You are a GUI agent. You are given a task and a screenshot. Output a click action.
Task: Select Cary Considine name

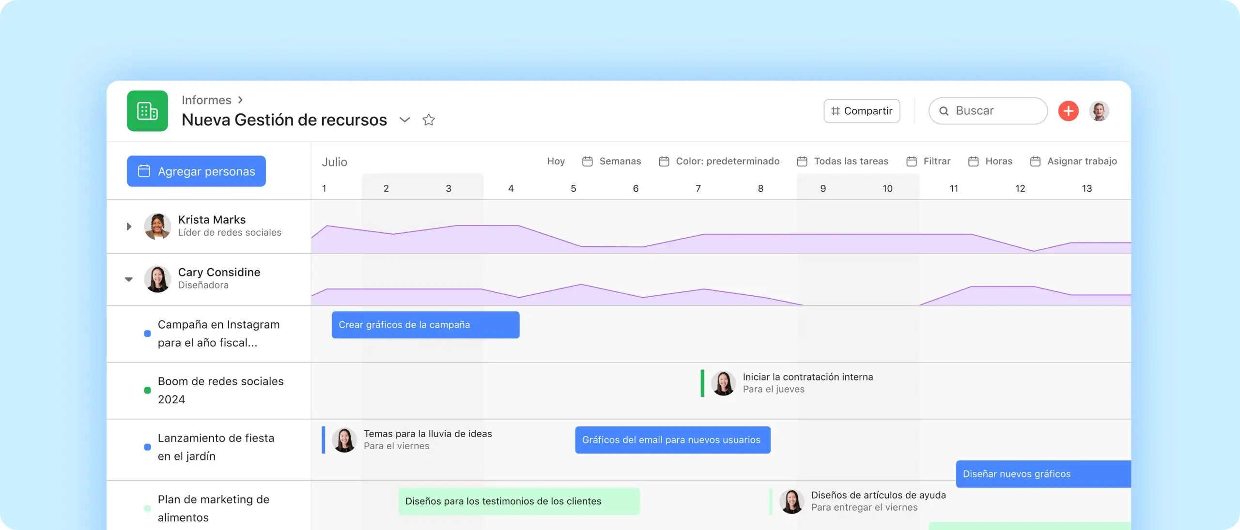click(x=219, y=272)
